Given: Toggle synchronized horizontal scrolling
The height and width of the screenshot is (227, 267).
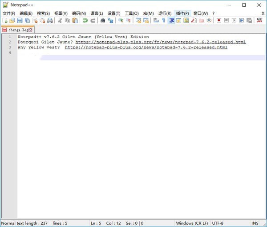Looking at the screenshot, I should pyautogui.click(x=146, y=20).
